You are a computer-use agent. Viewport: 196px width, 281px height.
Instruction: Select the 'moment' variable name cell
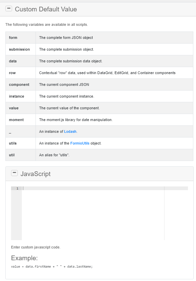tap(20, 120)
